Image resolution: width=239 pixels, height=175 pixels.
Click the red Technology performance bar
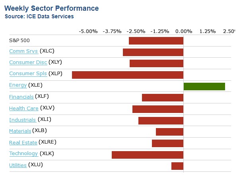click(x=147, y=155)
